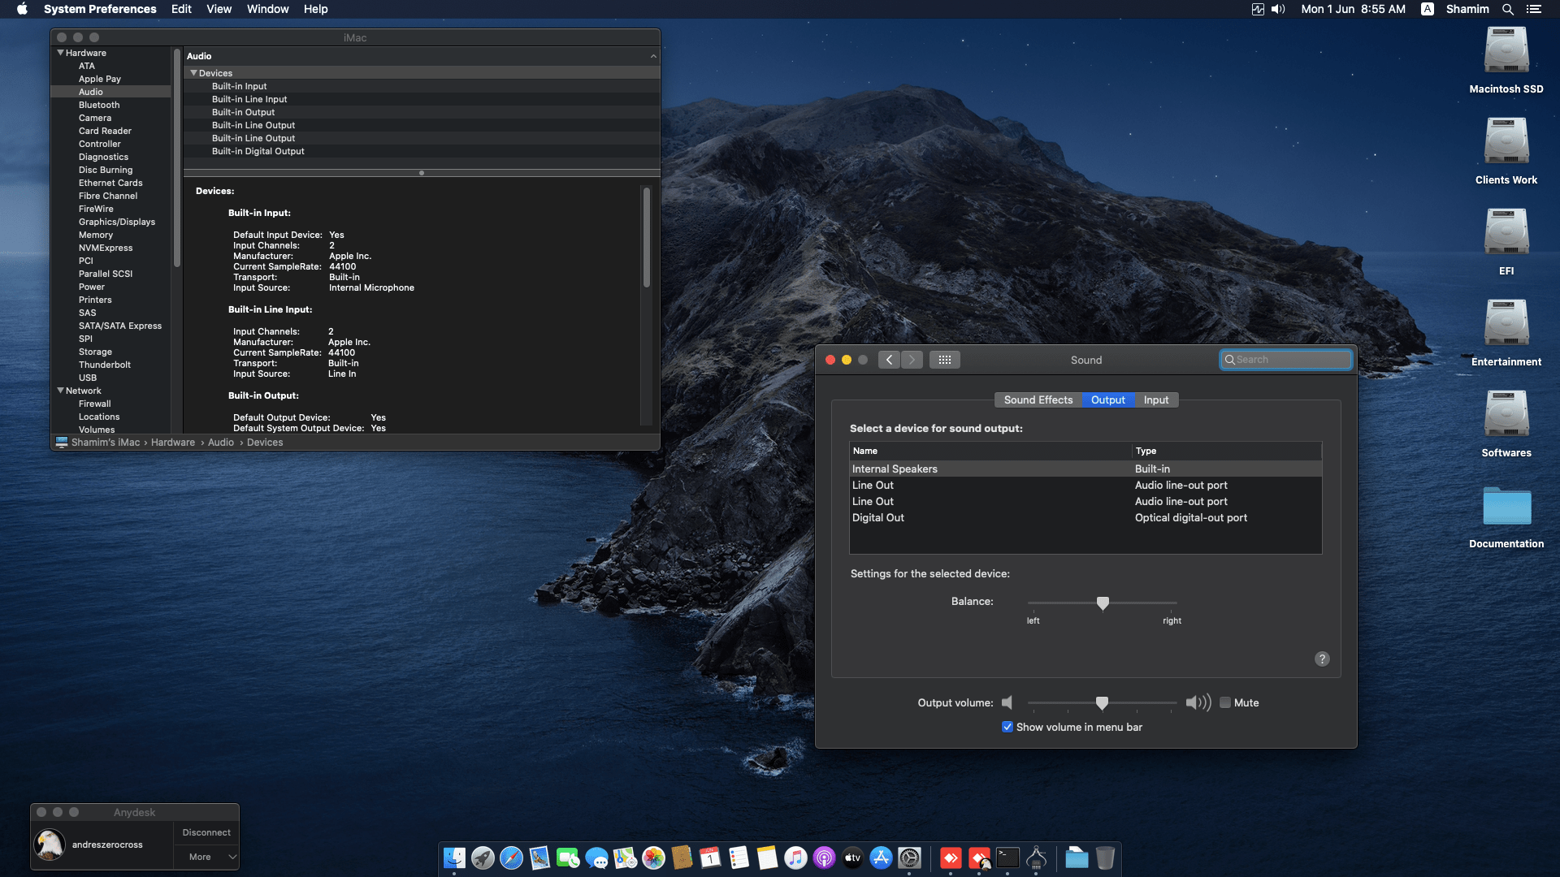Launch Music from the Dock

795,858
